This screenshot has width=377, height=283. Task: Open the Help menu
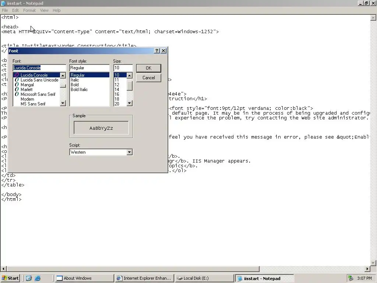(x=56, y=10)
